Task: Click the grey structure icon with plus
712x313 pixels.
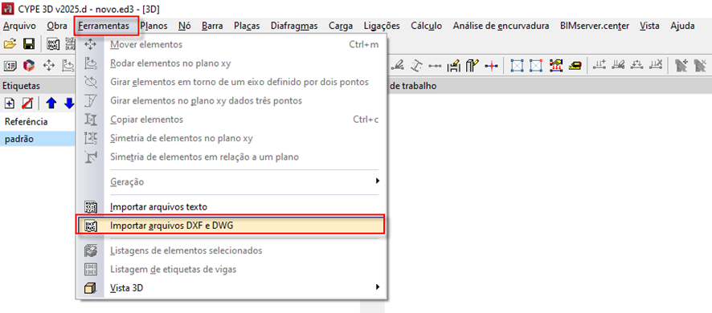Action: [x=681, y=66]
